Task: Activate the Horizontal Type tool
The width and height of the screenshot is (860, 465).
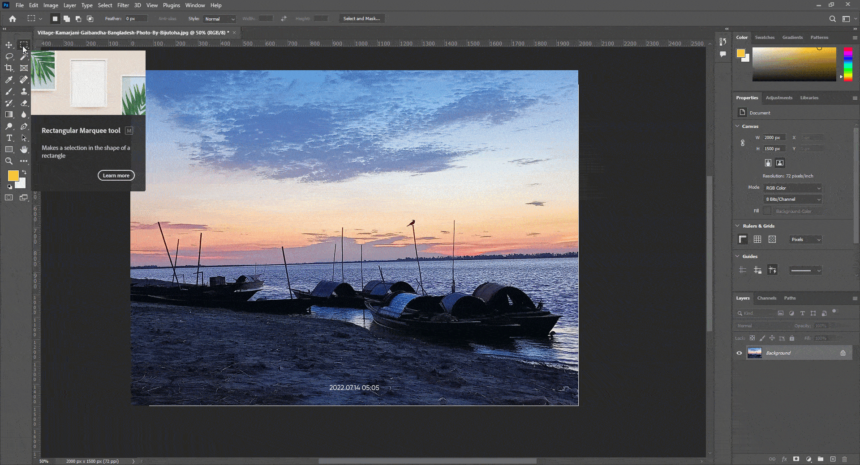Action: tap(9, 138)
